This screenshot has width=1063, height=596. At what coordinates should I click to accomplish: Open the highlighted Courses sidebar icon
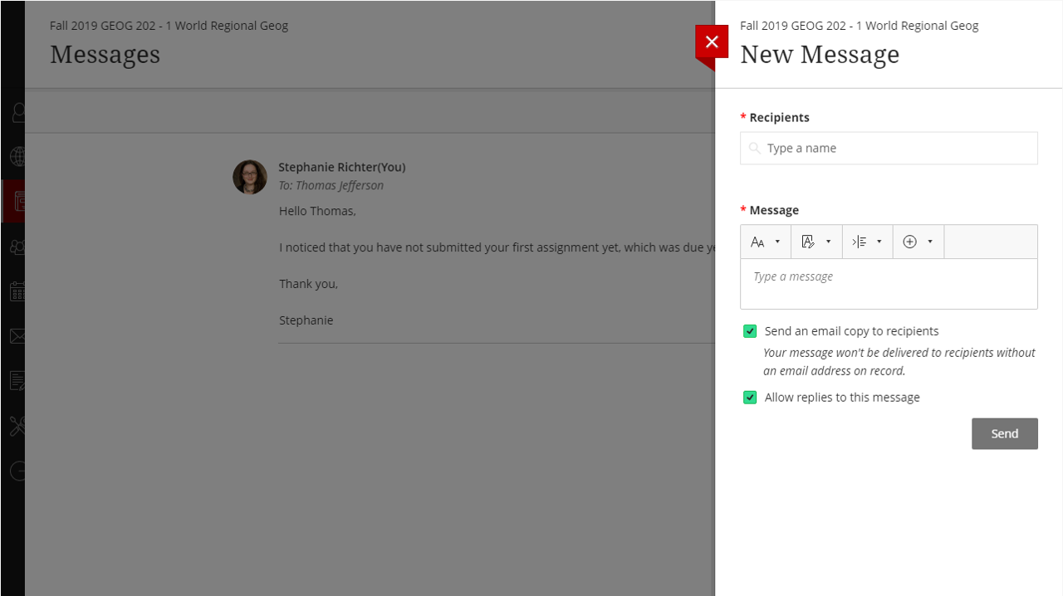17,201
